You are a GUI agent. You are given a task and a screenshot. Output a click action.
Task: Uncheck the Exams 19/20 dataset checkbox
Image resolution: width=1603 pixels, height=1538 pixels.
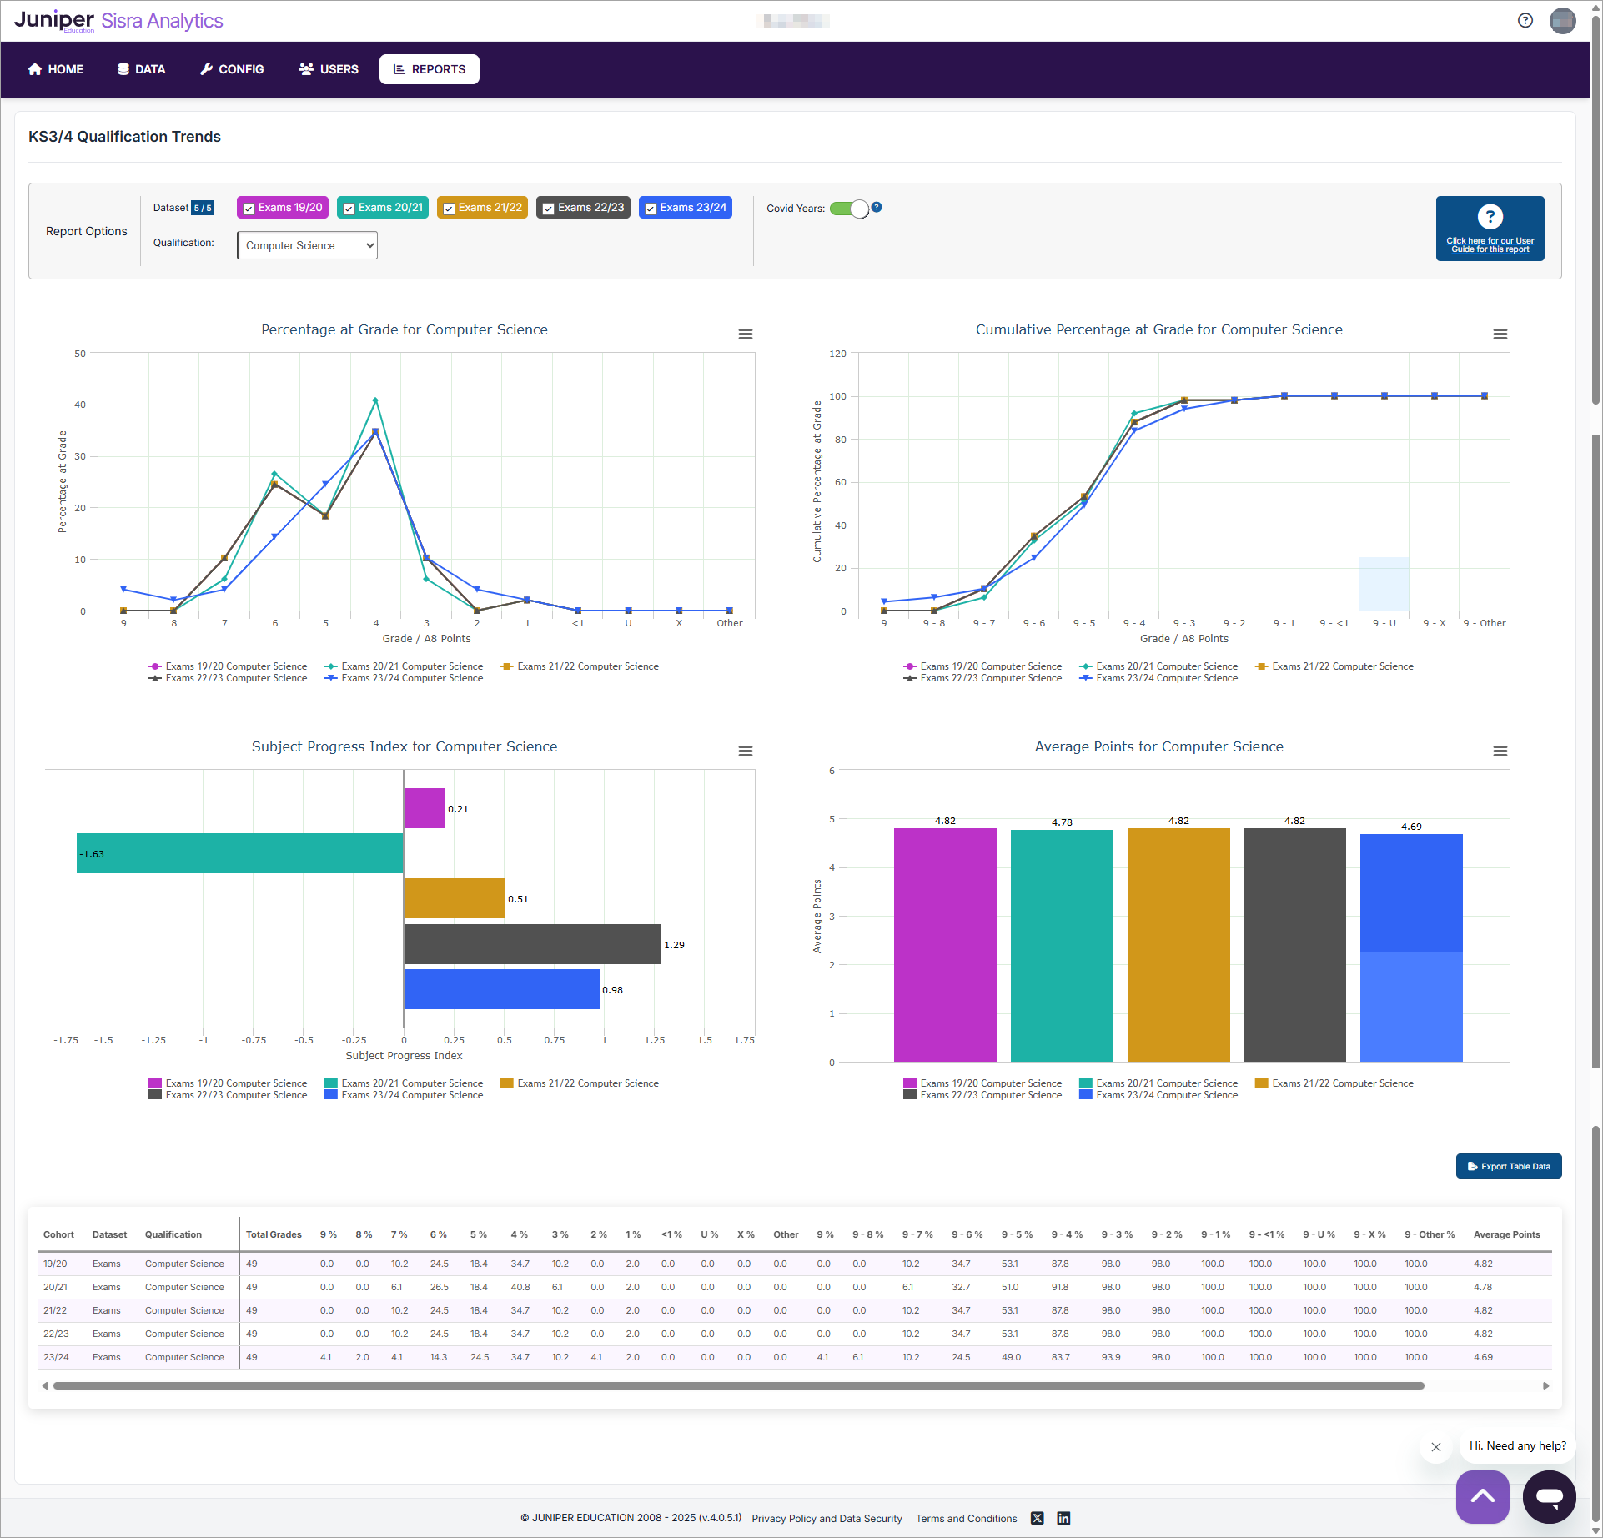point(249,209)
